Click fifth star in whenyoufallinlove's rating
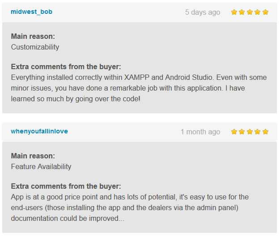The height and width of the screenshot is (236, 280). click(x=265, y=132)
